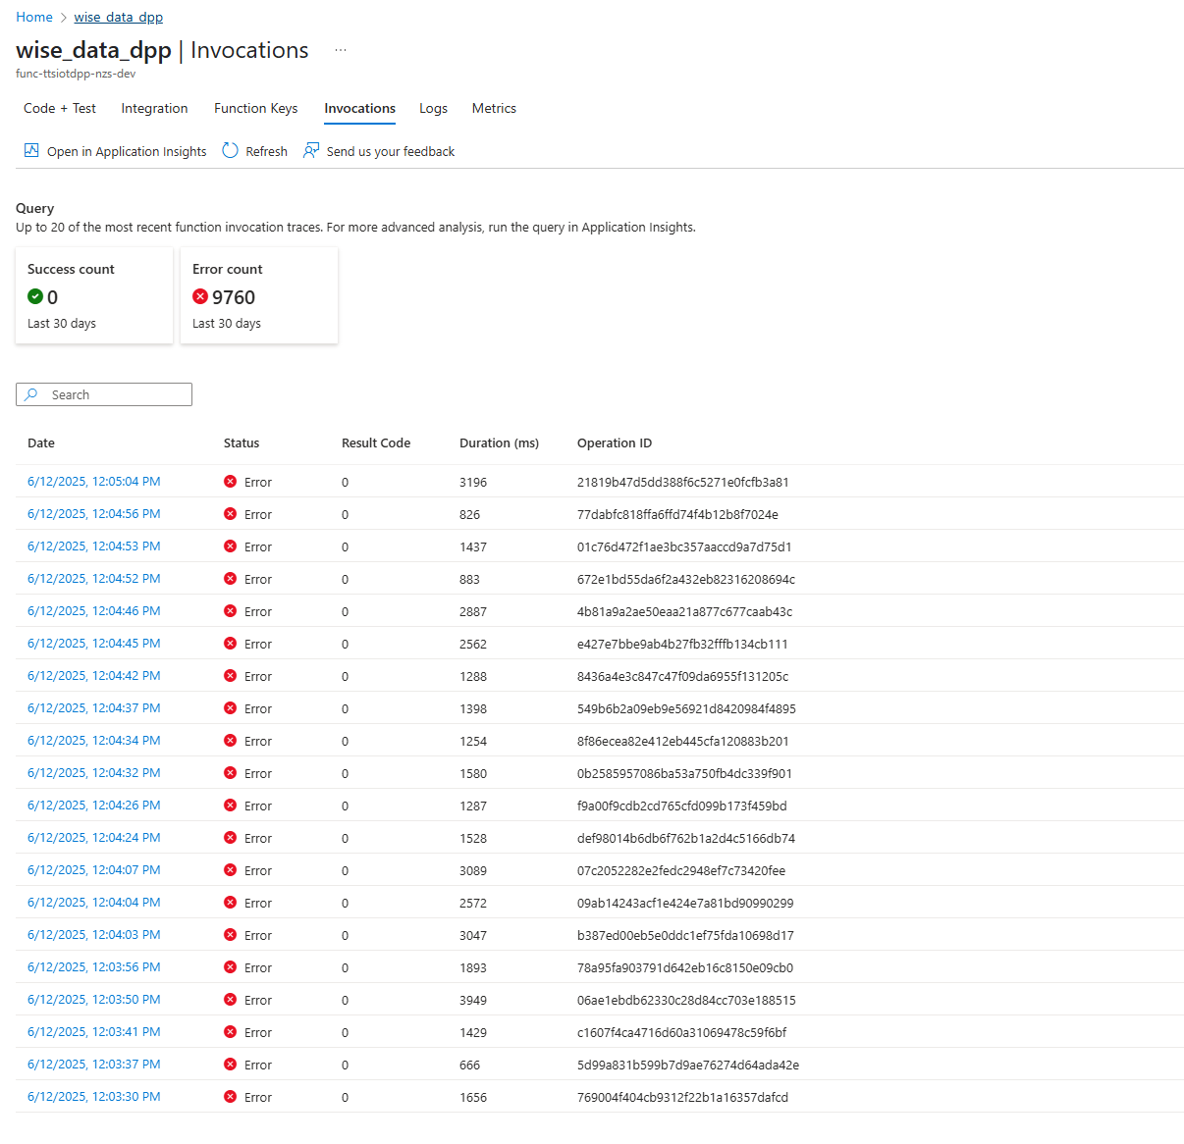
Task: Click error icon in 12:04:46 PM row
Action: point(230,611)
